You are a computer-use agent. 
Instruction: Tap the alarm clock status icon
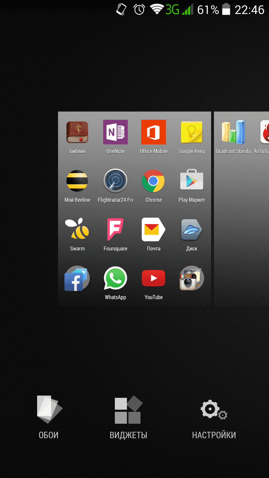click(139, 10)
